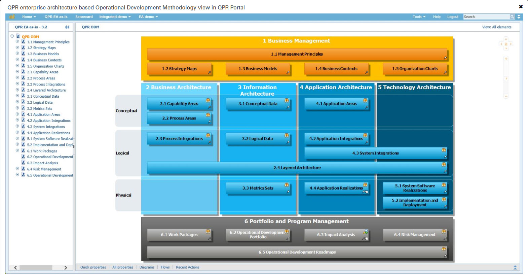Image resolution: width=528 pixels, height=275 pixels.
Task: Click the bar chart logo icon in the navigation bar
Action: tap(12, 17)
